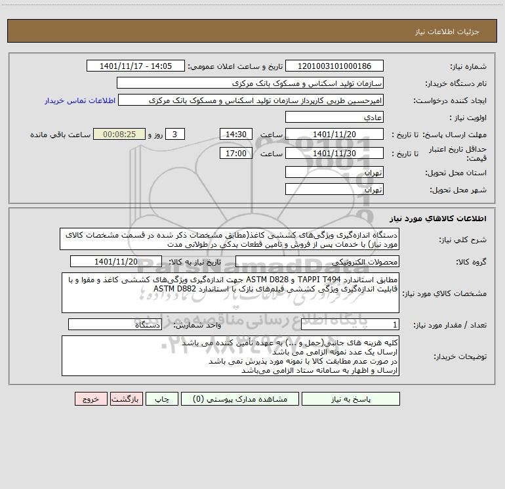The image size is (505, 489).
Task: Click the response deadline date 1401/11/20
Action: (x=334, y=134)
